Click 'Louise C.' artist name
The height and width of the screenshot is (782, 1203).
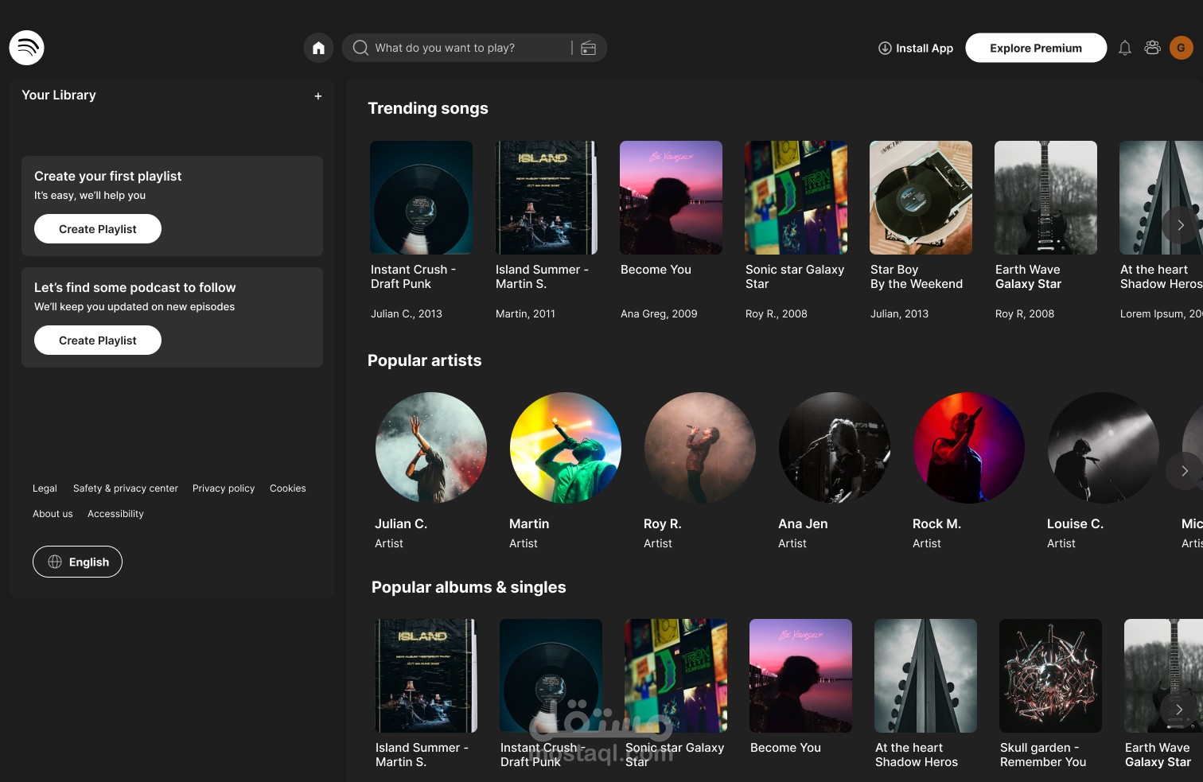pos(1075,523)
